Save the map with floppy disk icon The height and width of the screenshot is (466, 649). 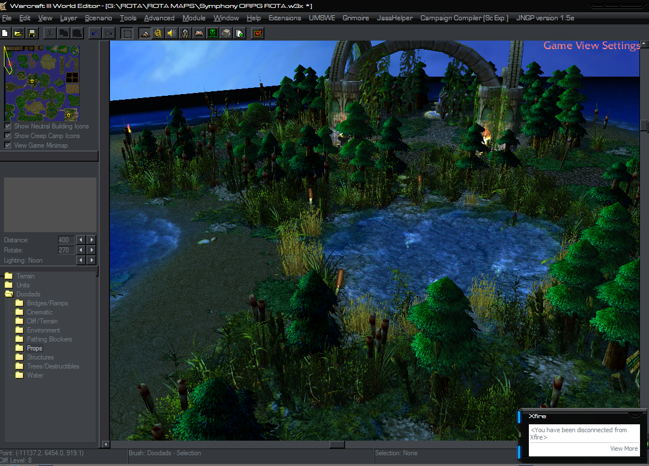pyautogui.click(x=32, y=33)
